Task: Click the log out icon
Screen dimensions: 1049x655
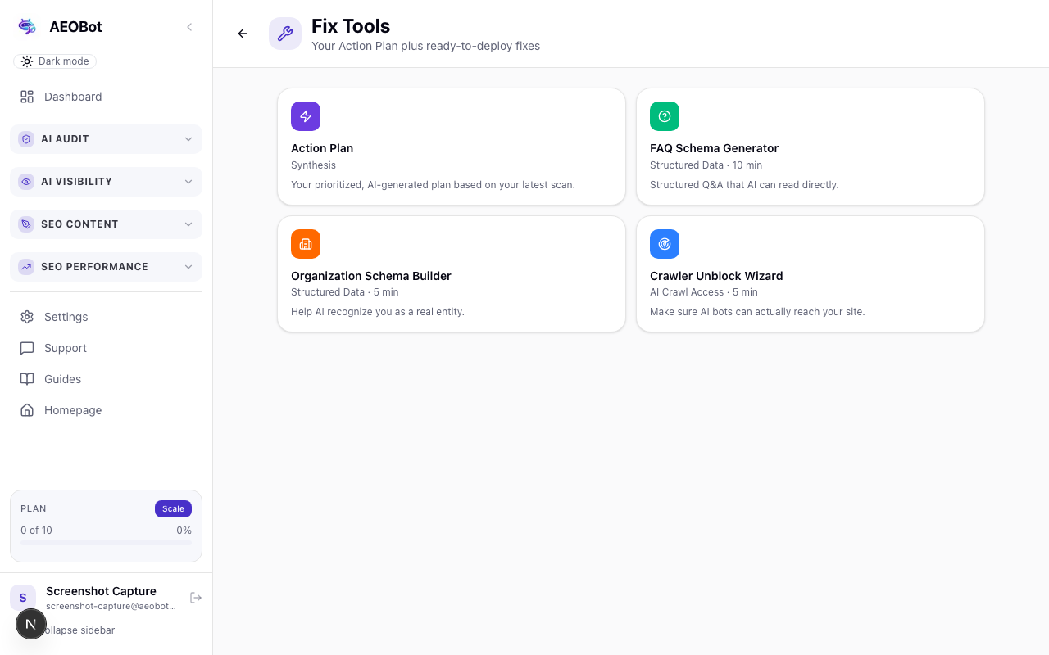Action: [x=196, y=598]
